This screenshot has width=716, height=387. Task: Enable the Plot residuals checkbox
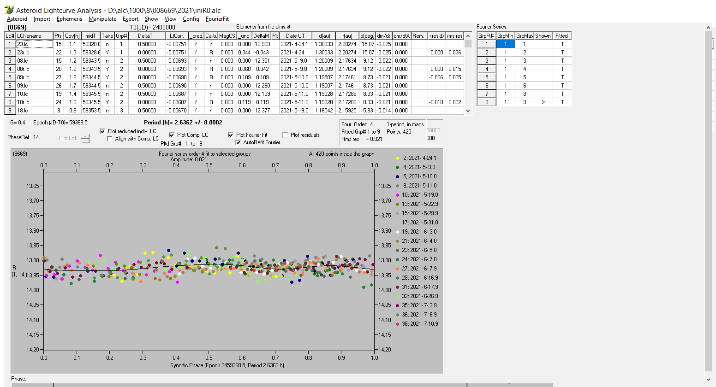[285, 135]
